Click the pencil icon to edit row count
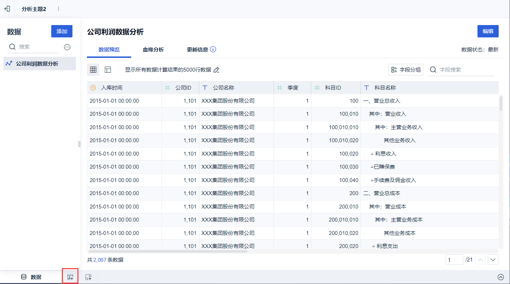 (x=217, y=70)
